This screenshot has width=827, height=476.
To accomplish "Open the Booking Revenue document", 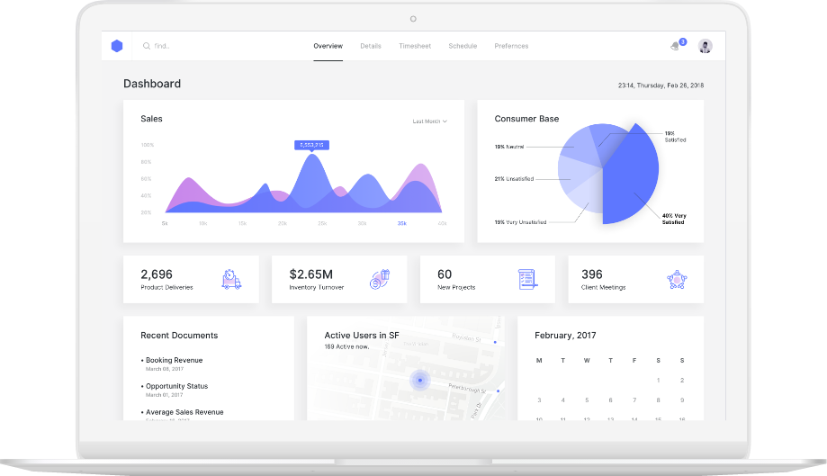I will [175, 360].
